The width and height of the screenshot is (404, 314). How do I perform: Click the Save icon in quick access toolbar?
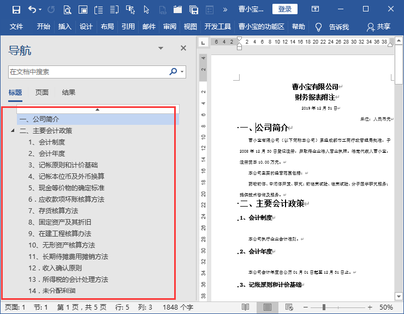pyautogui.click(x=16, y=9)
